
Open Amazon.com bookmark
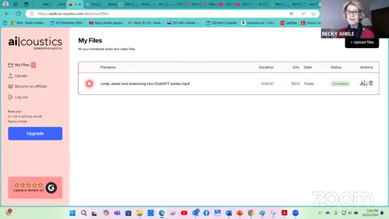click(258, 23)
